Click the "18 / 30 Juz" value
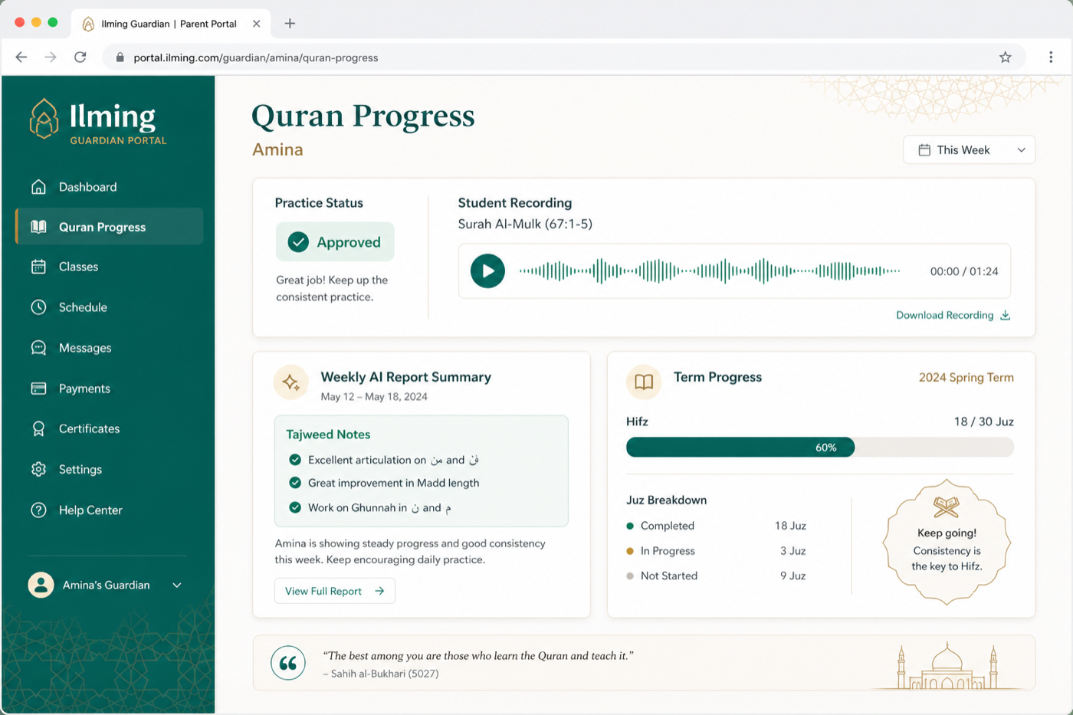Viewport: 1073px width, 715px height. click(983, 421)
